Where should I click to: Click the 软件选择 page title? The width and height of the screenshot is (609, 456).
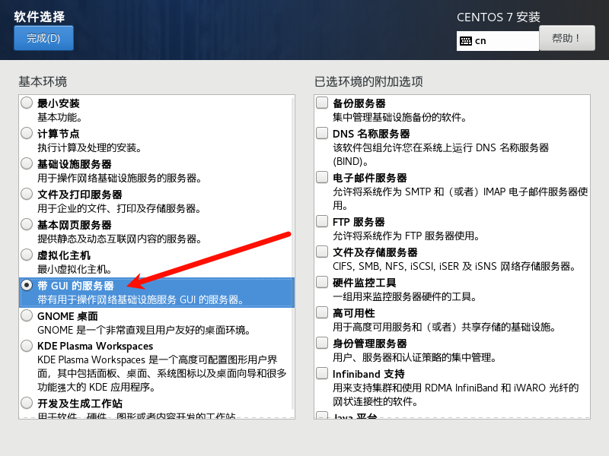[x=40, y=17]
